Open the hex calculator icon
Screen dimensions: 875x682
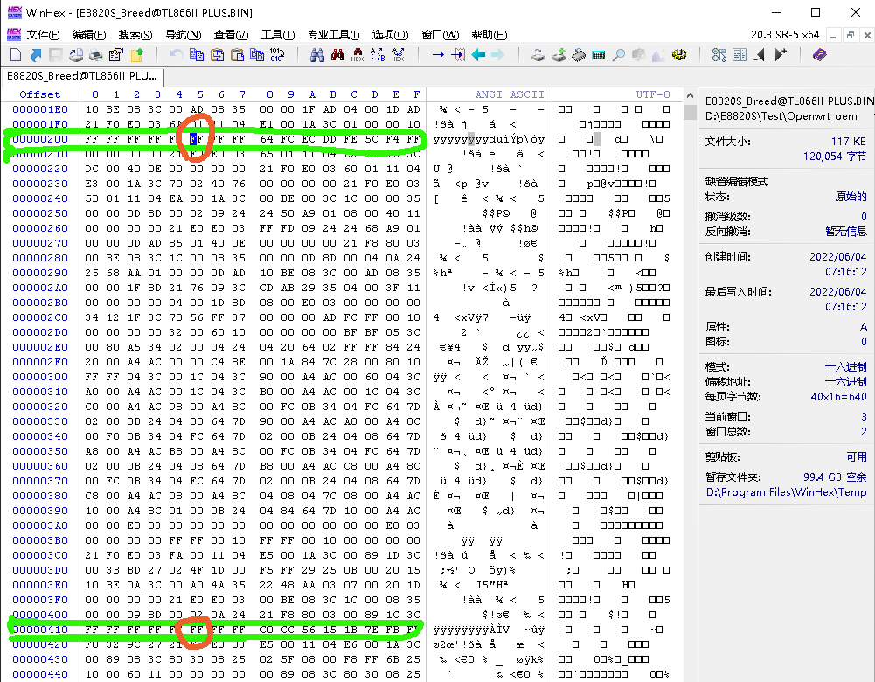[x=598, y=54]
